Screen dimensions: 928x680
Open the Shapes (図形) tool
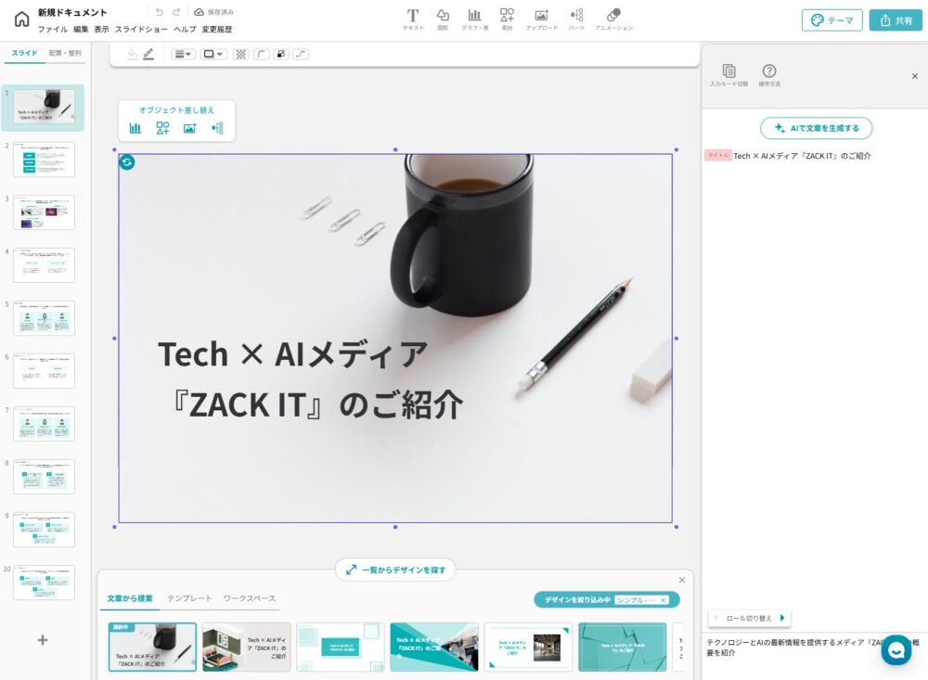click(443, 19)
